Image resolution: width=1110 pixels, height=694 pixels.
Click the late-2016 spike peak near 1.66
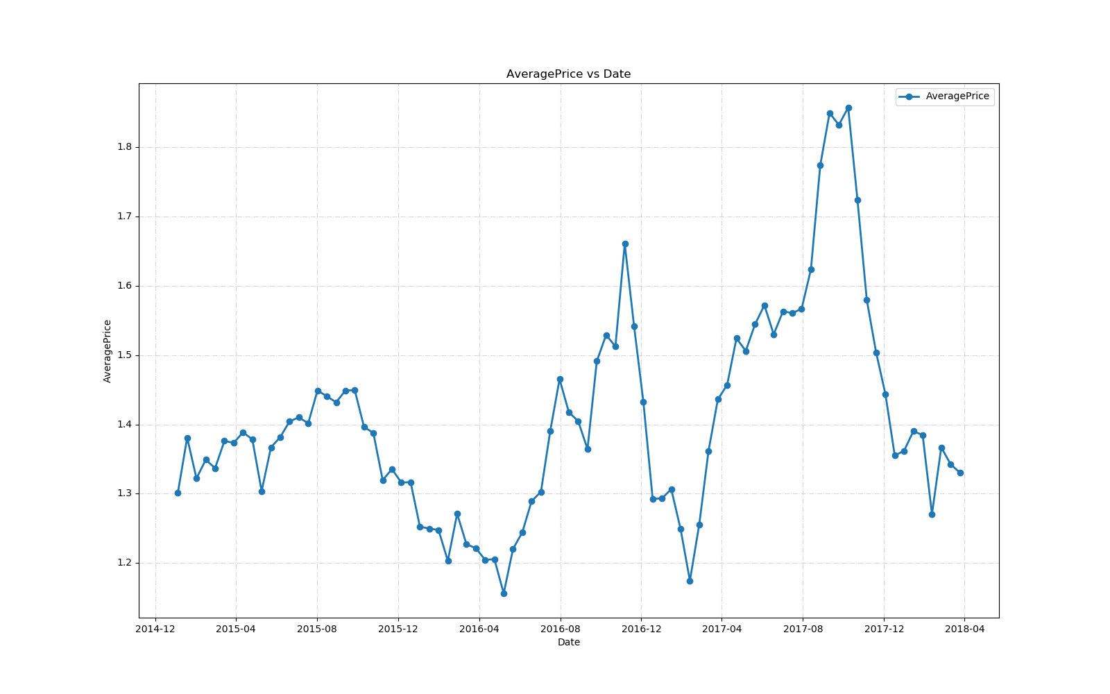(x=625, y=244)
